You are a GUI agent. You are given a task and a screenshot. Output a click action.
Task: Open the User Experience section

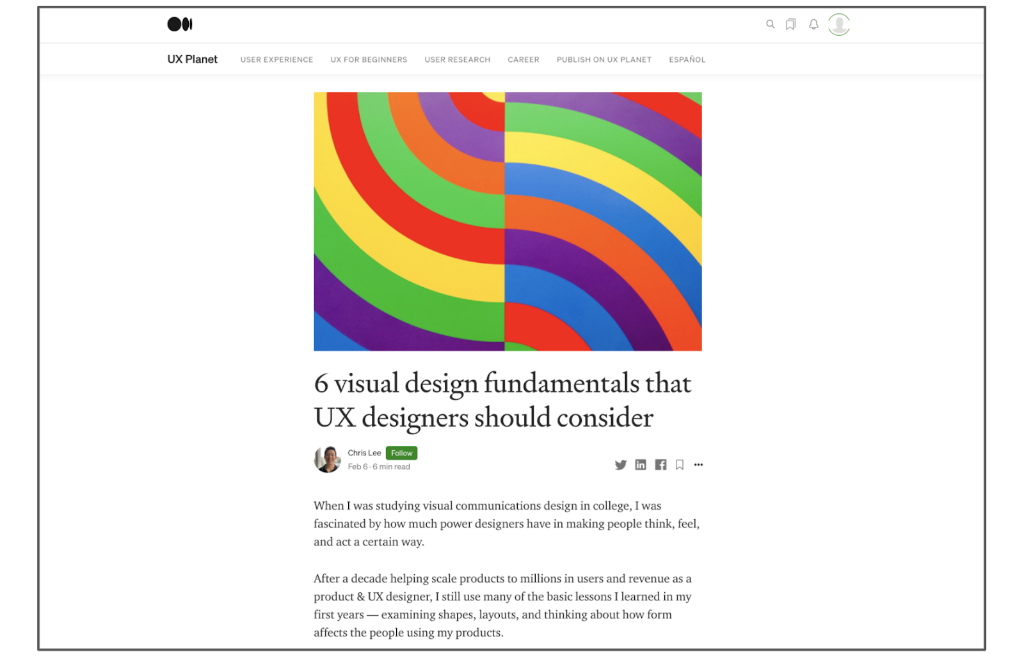[276, 59]
